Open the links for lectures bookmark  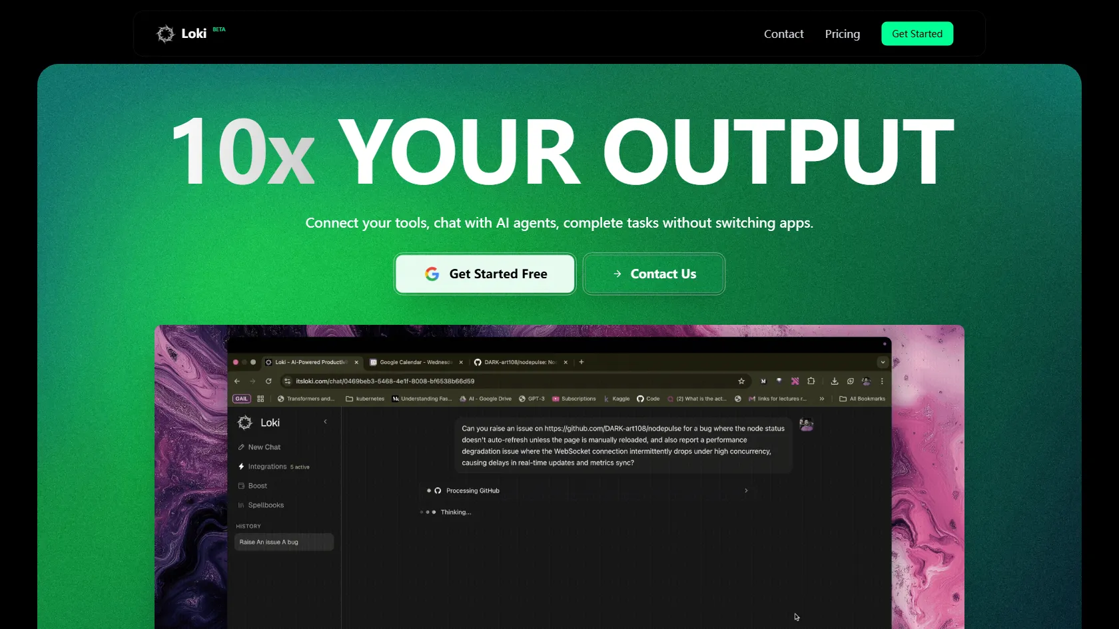[777, 399]
